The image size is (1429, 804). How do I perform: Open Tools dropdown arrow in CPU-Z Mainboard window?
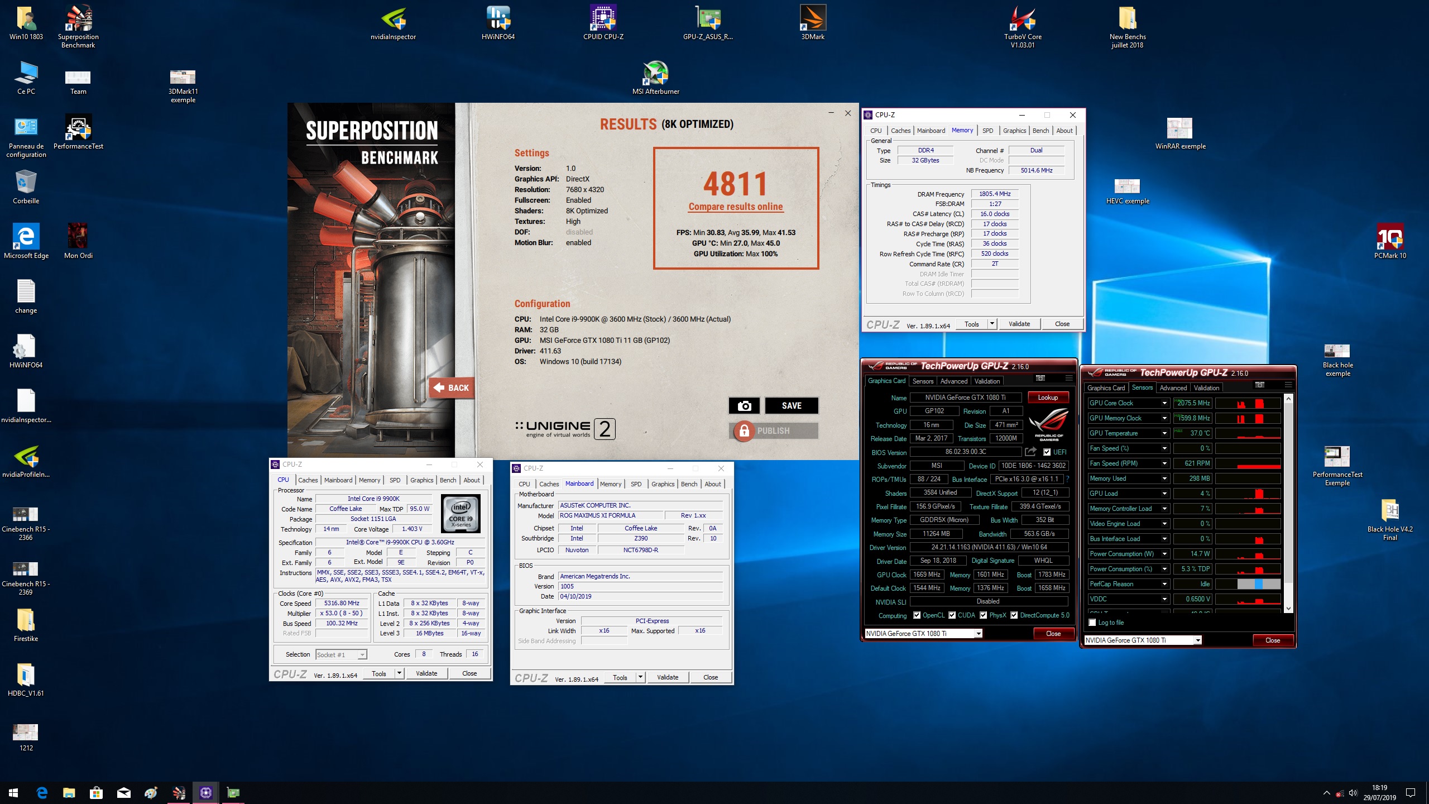click(x=640, y=677)
